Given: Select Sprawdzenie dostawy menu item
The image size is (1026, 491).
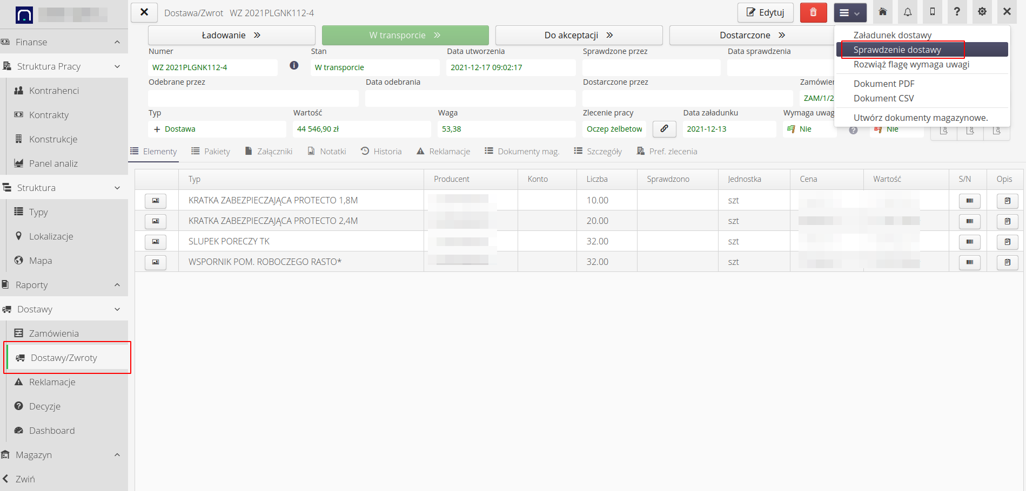Looking at the screenshot, I should (897, 50).
